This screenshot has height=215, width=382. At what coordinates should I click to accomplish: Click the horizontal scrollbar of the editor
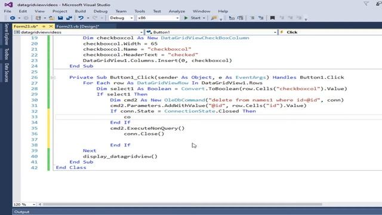pyautogui.click(x=183, y=204)
